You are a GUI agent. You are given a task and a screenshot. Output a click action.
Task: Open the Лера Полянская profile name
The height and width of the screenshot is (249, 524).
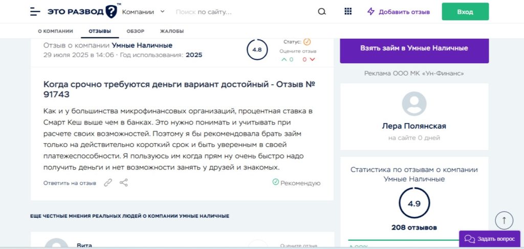click(414, 127)
